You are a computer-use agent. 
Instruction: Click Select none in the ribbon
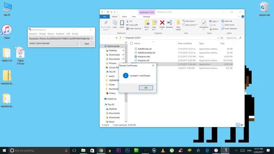(228, 25)
